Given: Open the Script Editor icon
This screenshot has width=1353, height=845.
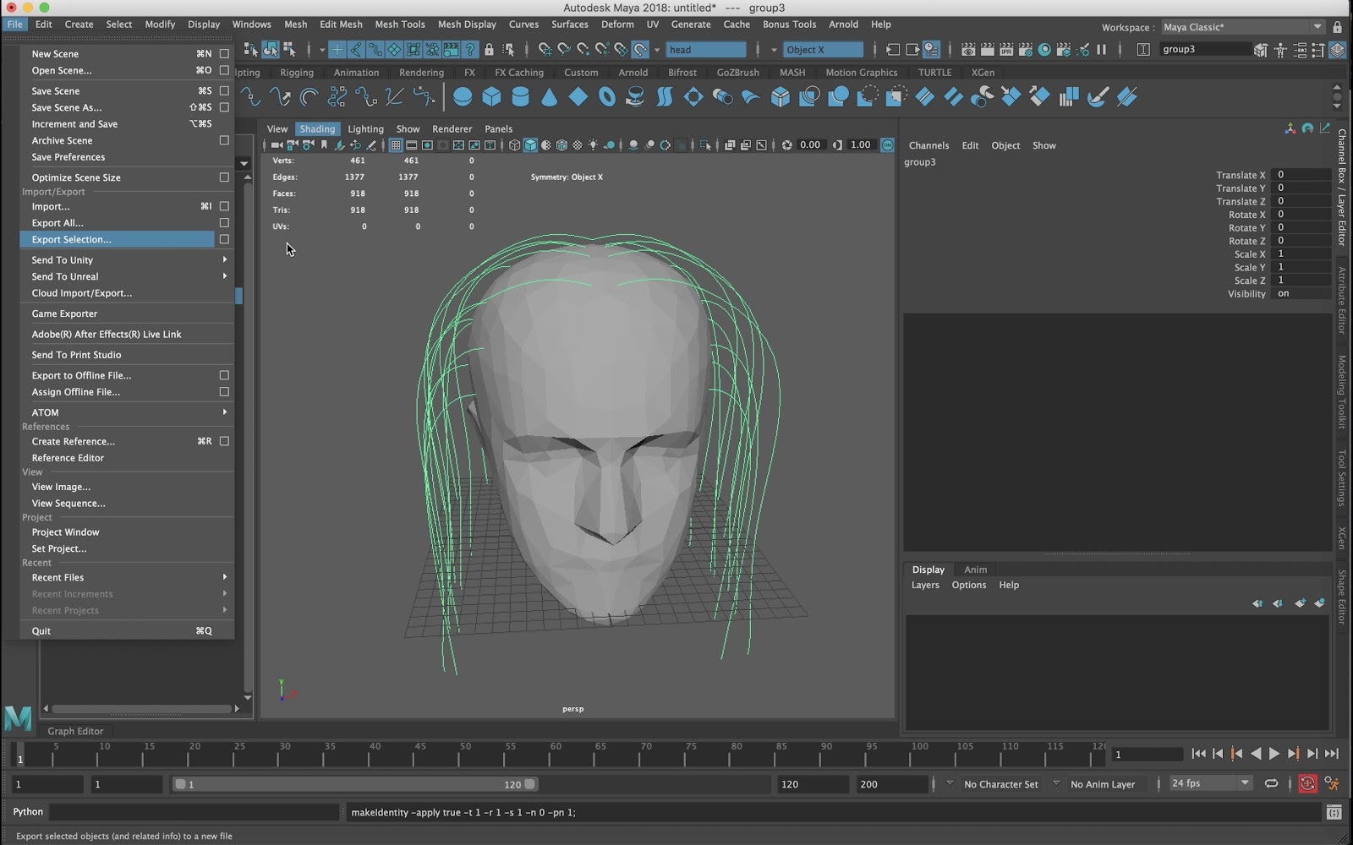Looking at the screenshot, I should coord(1334,813).
